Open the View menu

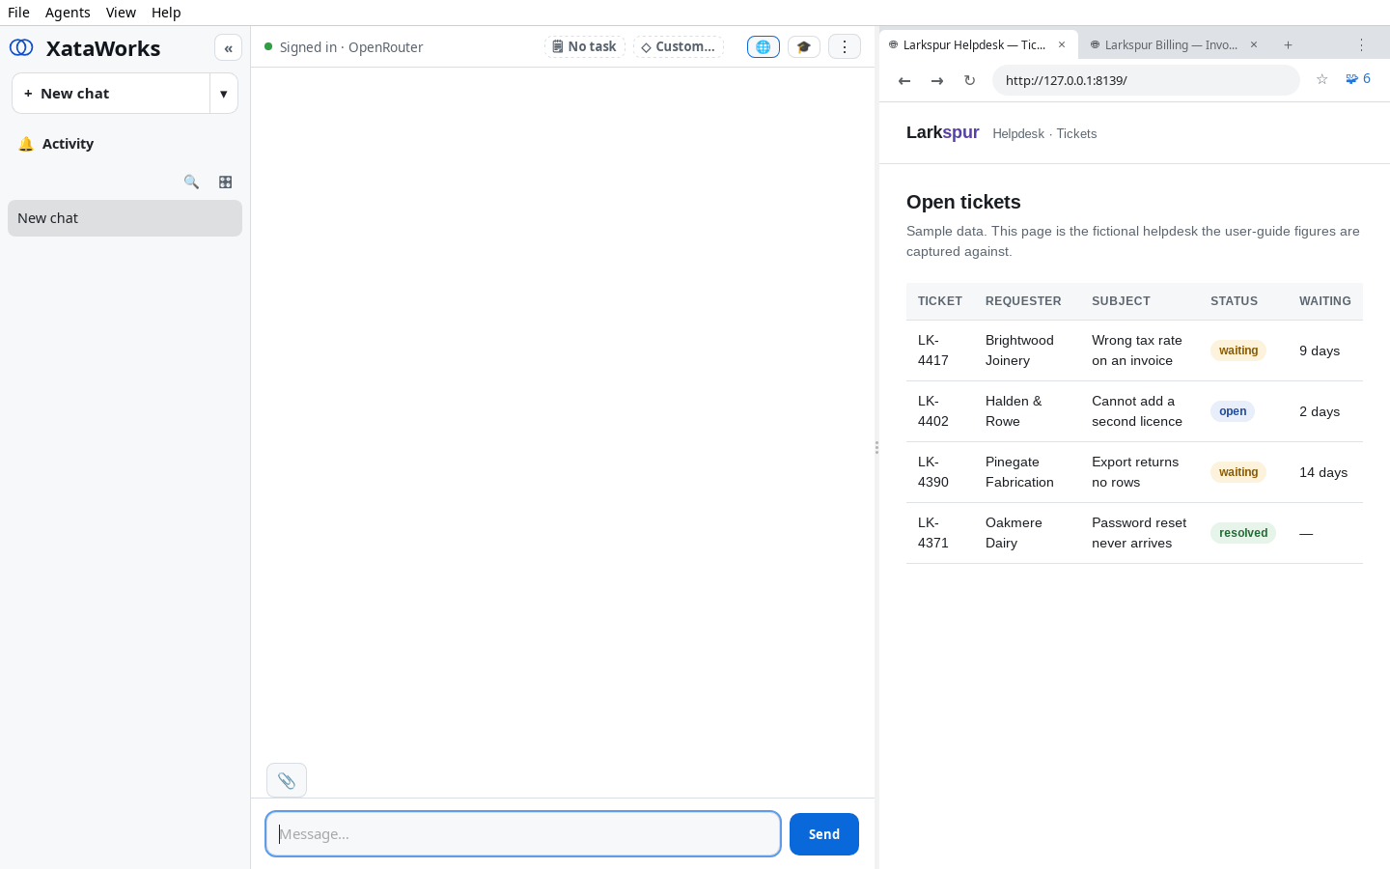121,13
